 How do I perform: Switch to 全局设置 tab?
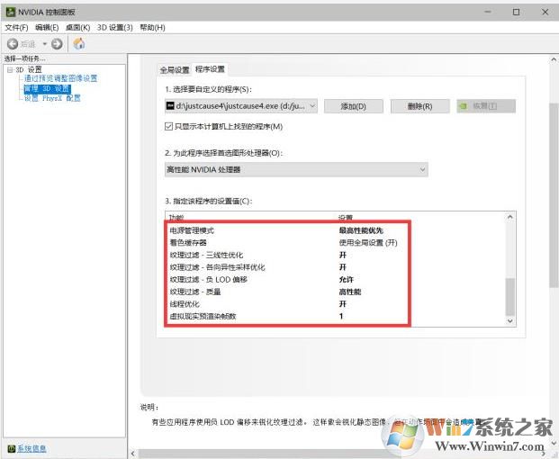tap(175, 70)
